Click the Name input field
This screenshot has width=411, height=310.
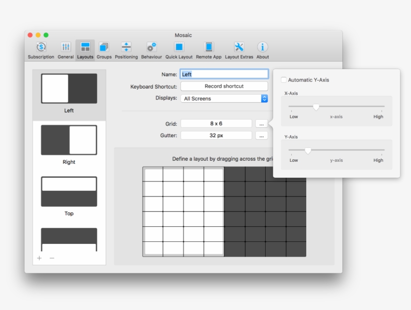224,74
